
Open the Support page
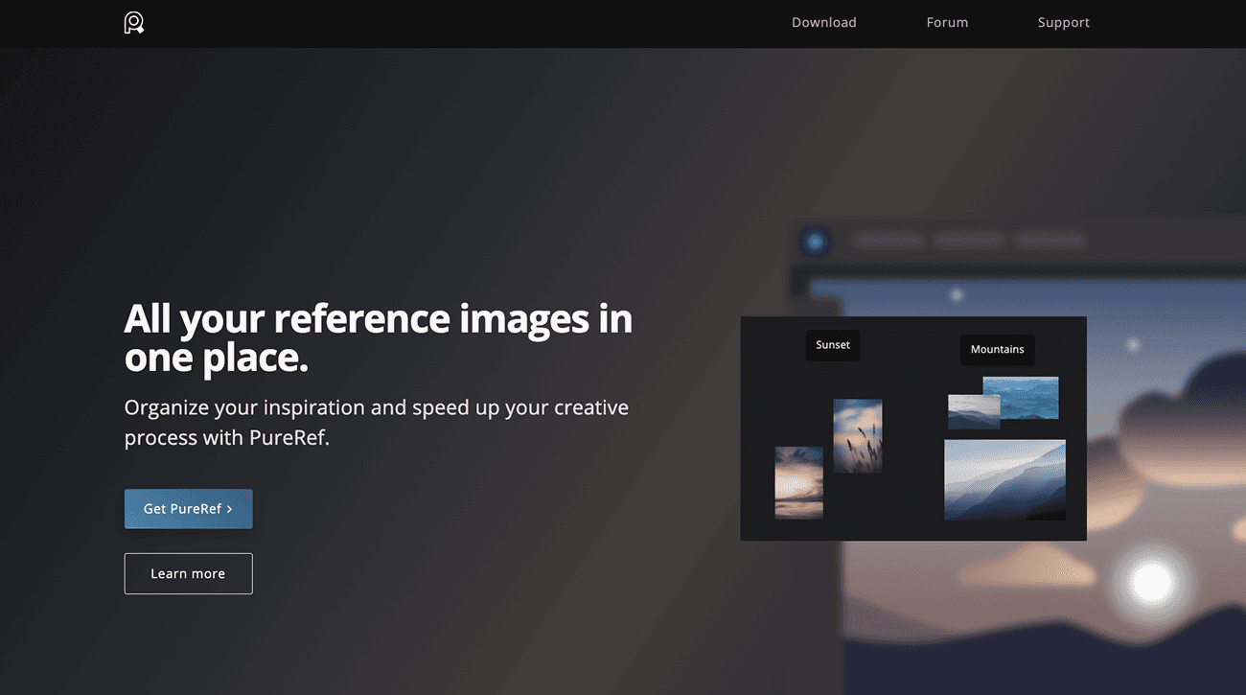click(1063, 22)
